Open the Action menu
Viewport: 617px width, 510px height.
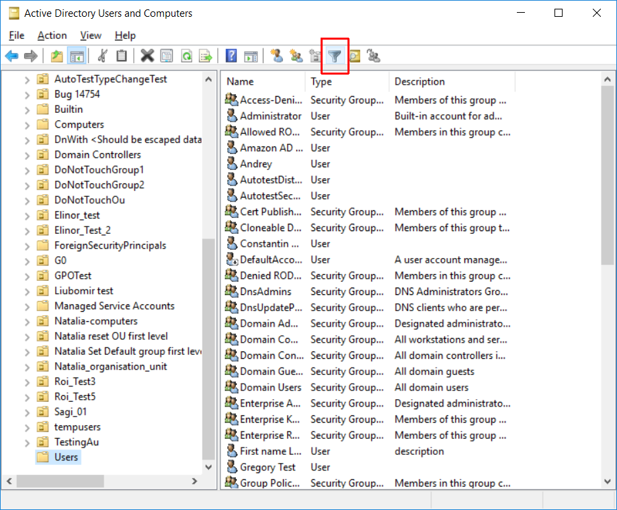coord(52,35)
